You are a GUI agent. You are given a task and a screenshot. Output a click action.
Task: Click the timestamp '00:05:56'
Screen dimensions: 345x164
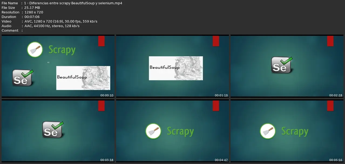(x=336, y=160)
